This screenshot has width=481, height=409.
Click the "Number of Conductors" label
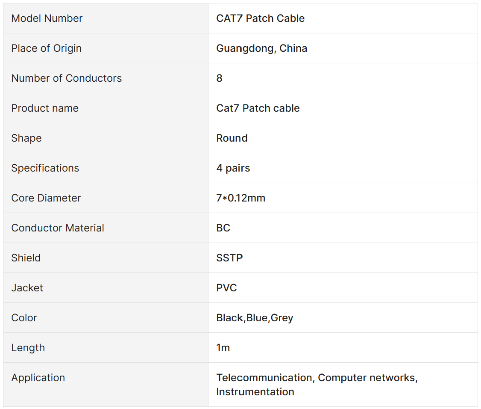point(66,78)
